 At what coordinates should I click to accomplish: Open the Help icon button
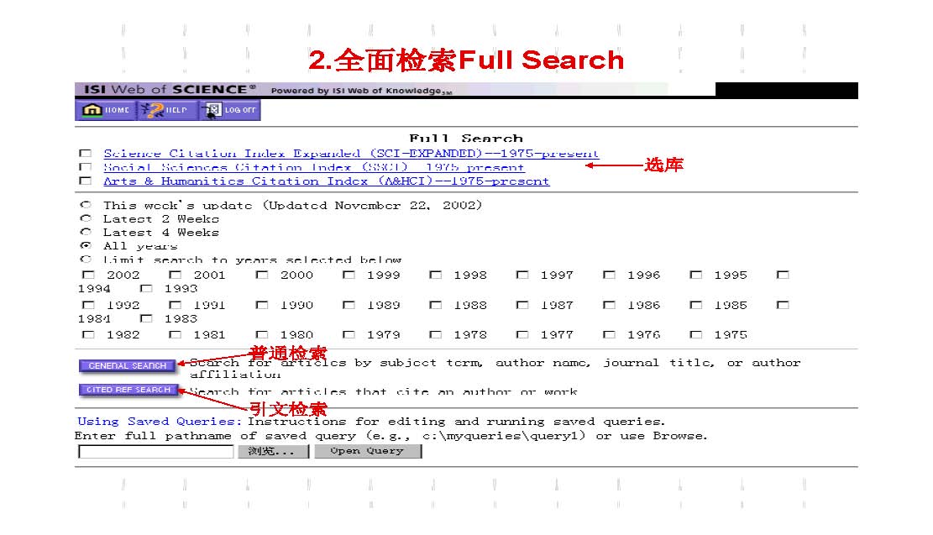(167, 110)
